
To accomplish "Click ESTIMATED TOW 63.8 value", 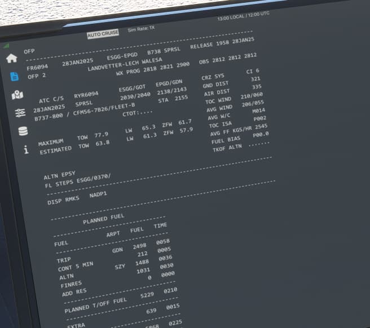I will pos(103,144).
